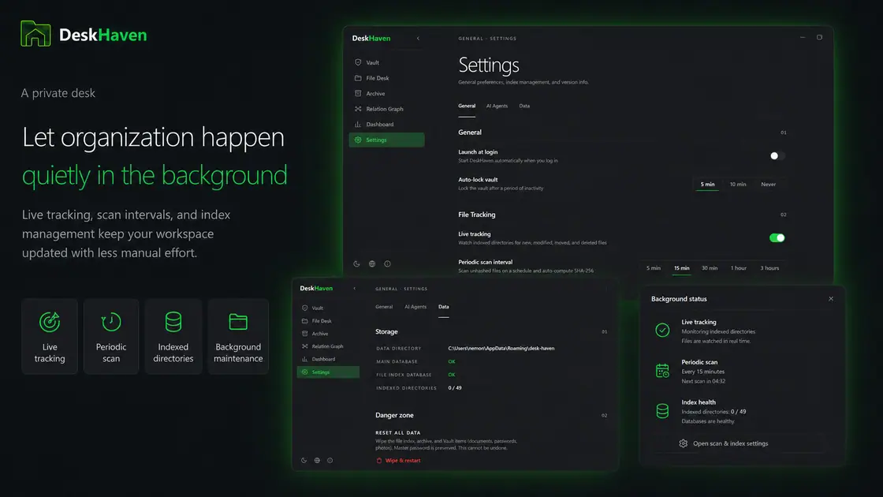Toggle the Live tracking switch off
Viewport: 883px width, 497px height.
[x=777, y=237]
